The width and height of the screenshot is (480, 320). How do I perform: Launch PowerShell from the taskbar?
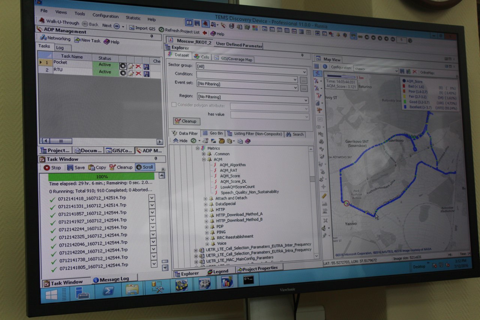[108, 291]
